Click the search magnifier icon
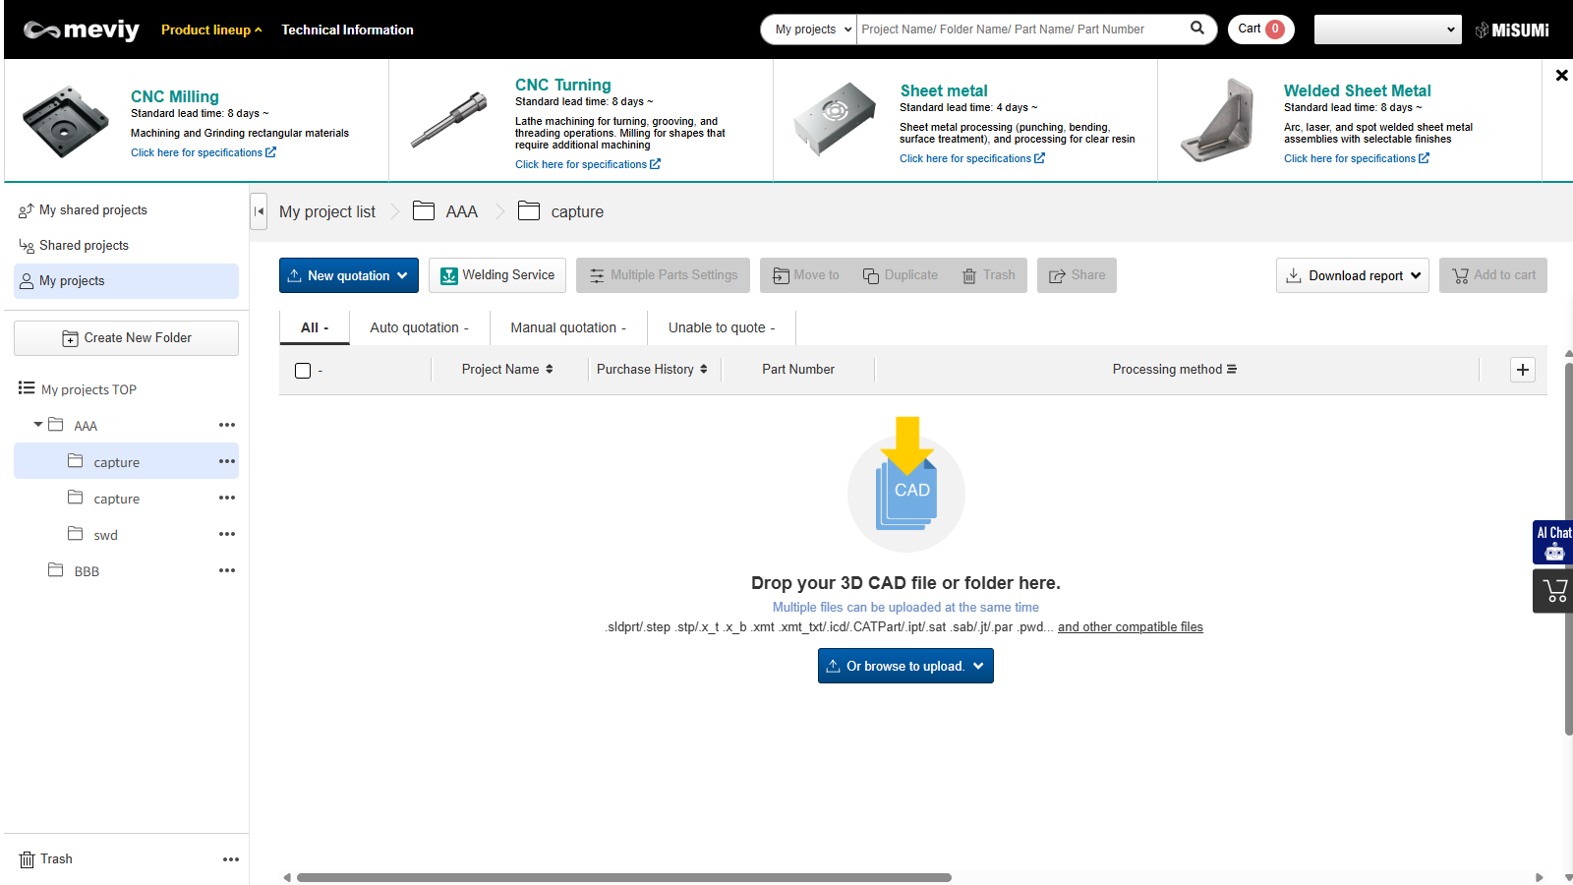Image resolution: width=1573 pixels, height=885 pixels. pyautogui.click(x=1196, y=29)
